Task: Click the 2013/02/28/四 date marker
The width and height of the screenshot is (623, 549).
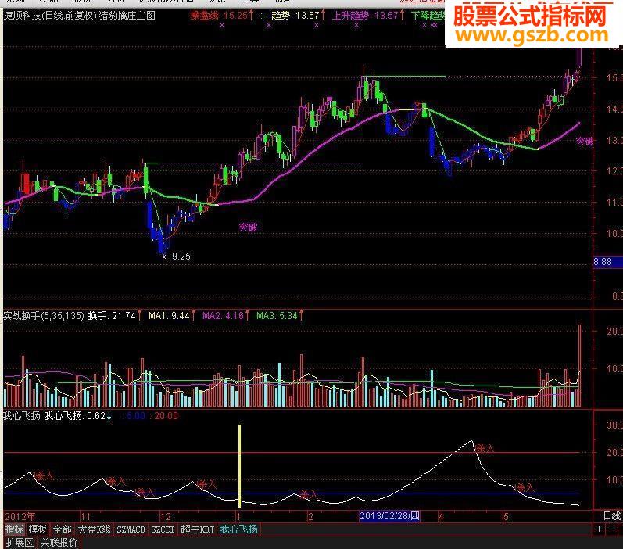Action: [389, 516]
